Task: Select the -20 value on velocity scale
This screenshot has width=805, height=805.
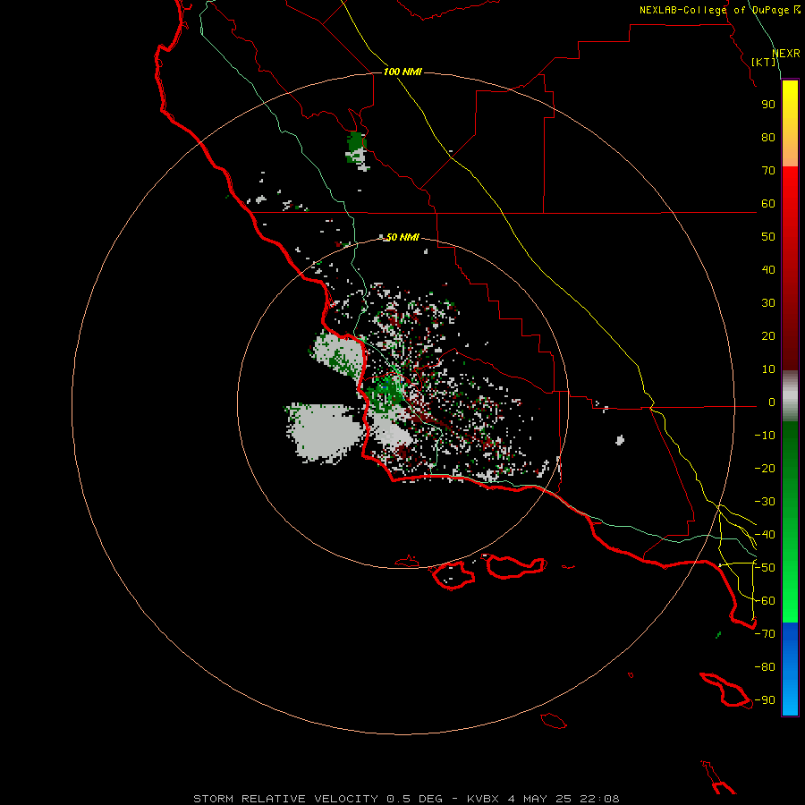Action: pos(765,468)
